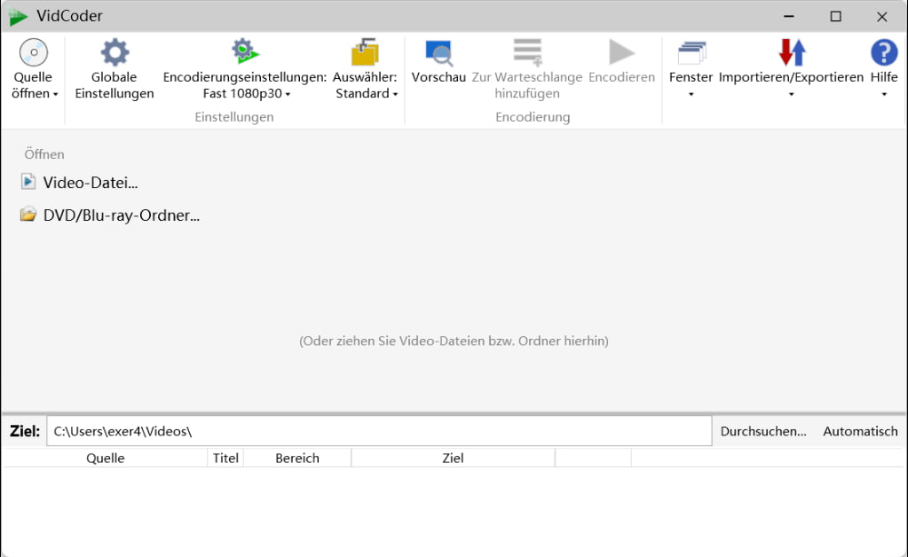Click the Globale Einstellungen label
This screenshot has width=908, height=557.
click(x=114, y=85)
